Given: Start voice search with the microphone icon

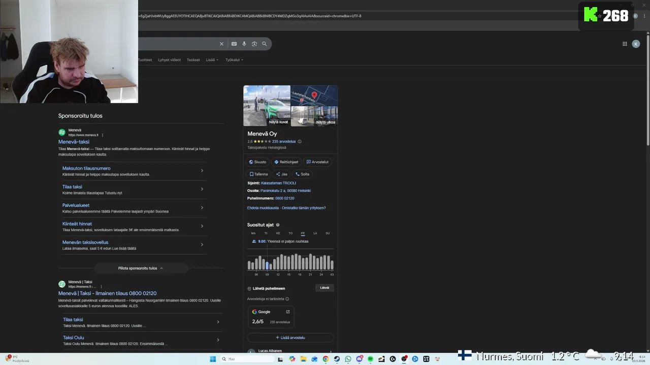Looking at the screenshot, I should (x=244, y=44).
